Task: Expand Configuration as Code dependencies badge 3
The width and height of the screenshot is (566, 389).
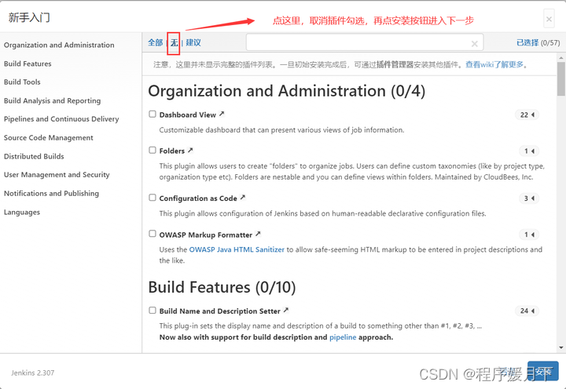Action: [529, 198]
